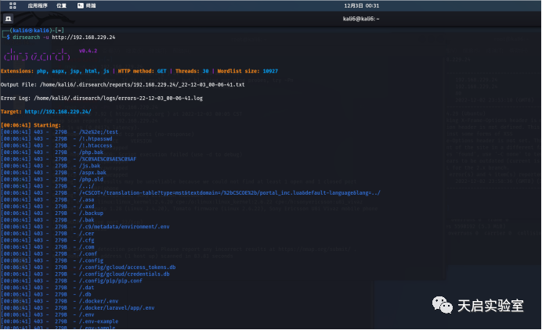The height and width of the screenshot is (330, 542).
Task: Click the result path /js.bak
Action: (x=89, y=166)
